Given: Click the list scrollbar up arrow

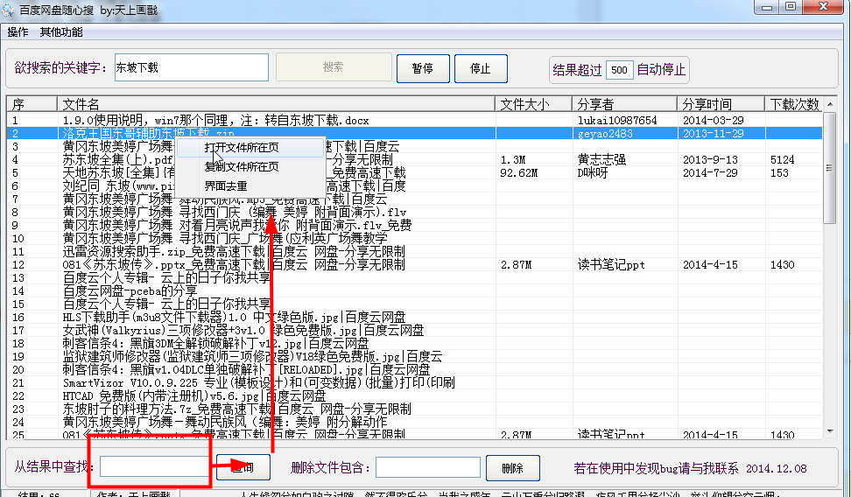Looking at the screenshot, I should [830, 103].
